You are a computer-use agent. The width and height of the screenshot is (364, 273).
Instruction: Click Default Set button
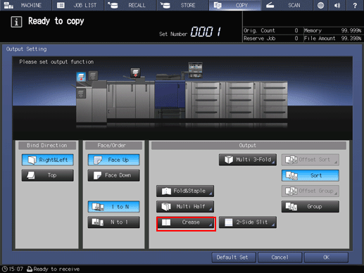point(233,258)
